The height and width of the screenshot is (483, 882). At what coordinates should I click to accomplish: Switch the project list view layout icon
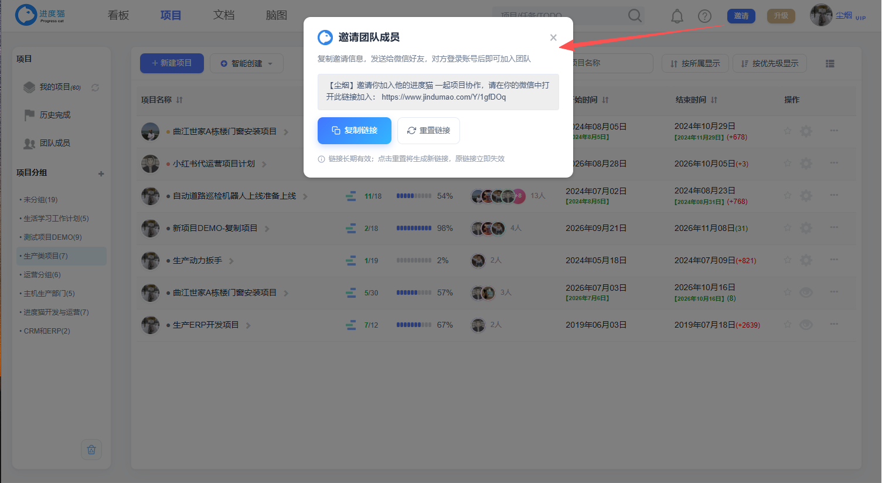click(x=830, y=63)
